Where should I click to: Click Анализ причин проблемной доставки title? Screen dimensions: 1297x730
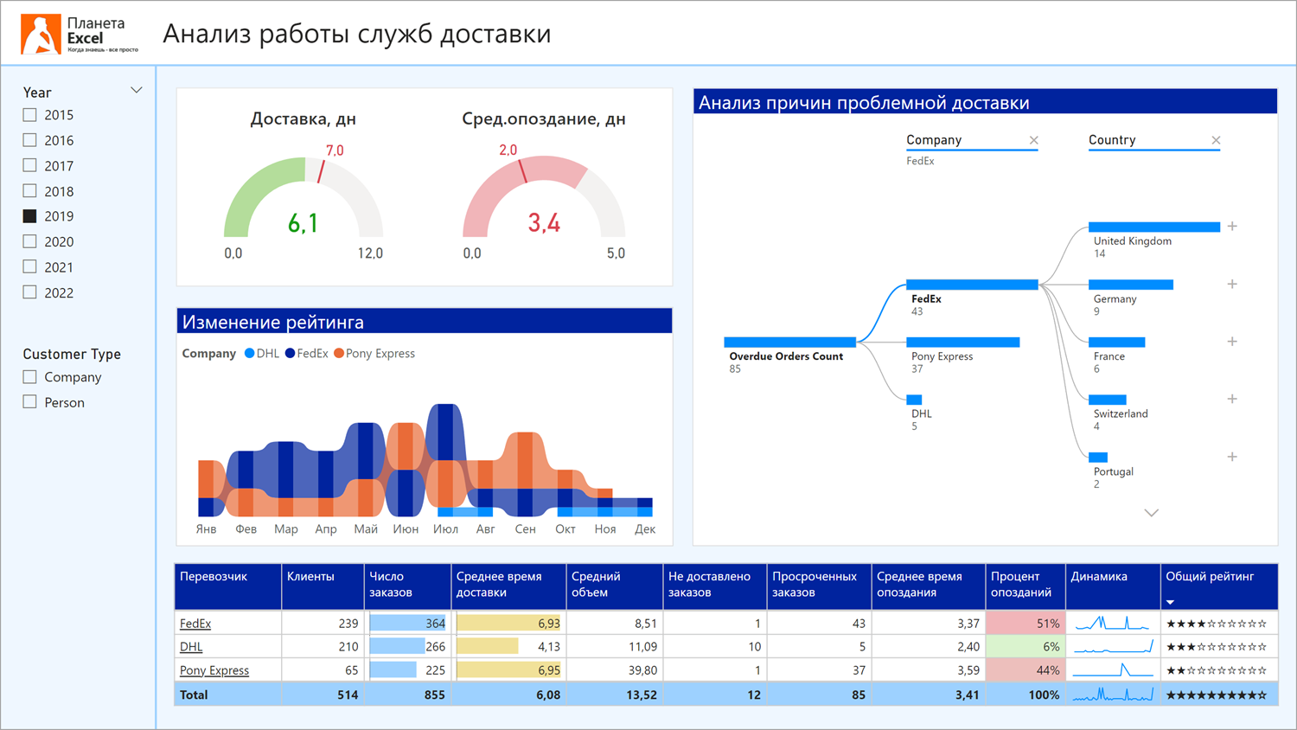coord(864,102)
